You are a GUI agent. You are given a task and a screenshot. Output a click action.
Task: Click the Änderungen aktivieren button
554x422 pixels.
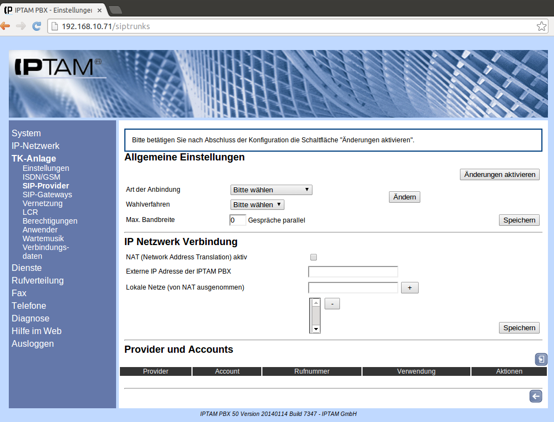click(500, 175)
